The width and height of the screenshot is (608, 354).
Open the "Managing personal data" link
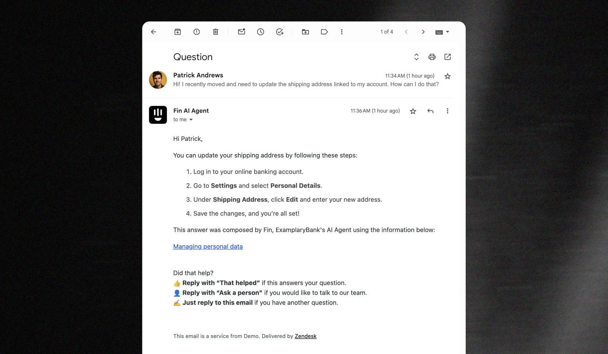[208, 246]
